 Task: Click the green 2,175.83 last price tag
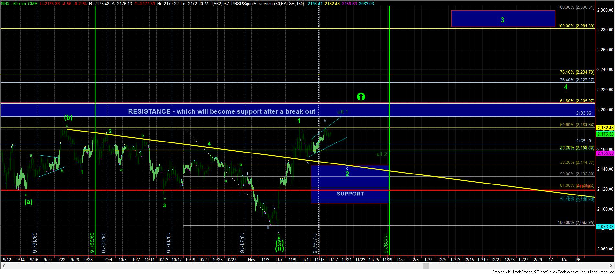point(605,134)
